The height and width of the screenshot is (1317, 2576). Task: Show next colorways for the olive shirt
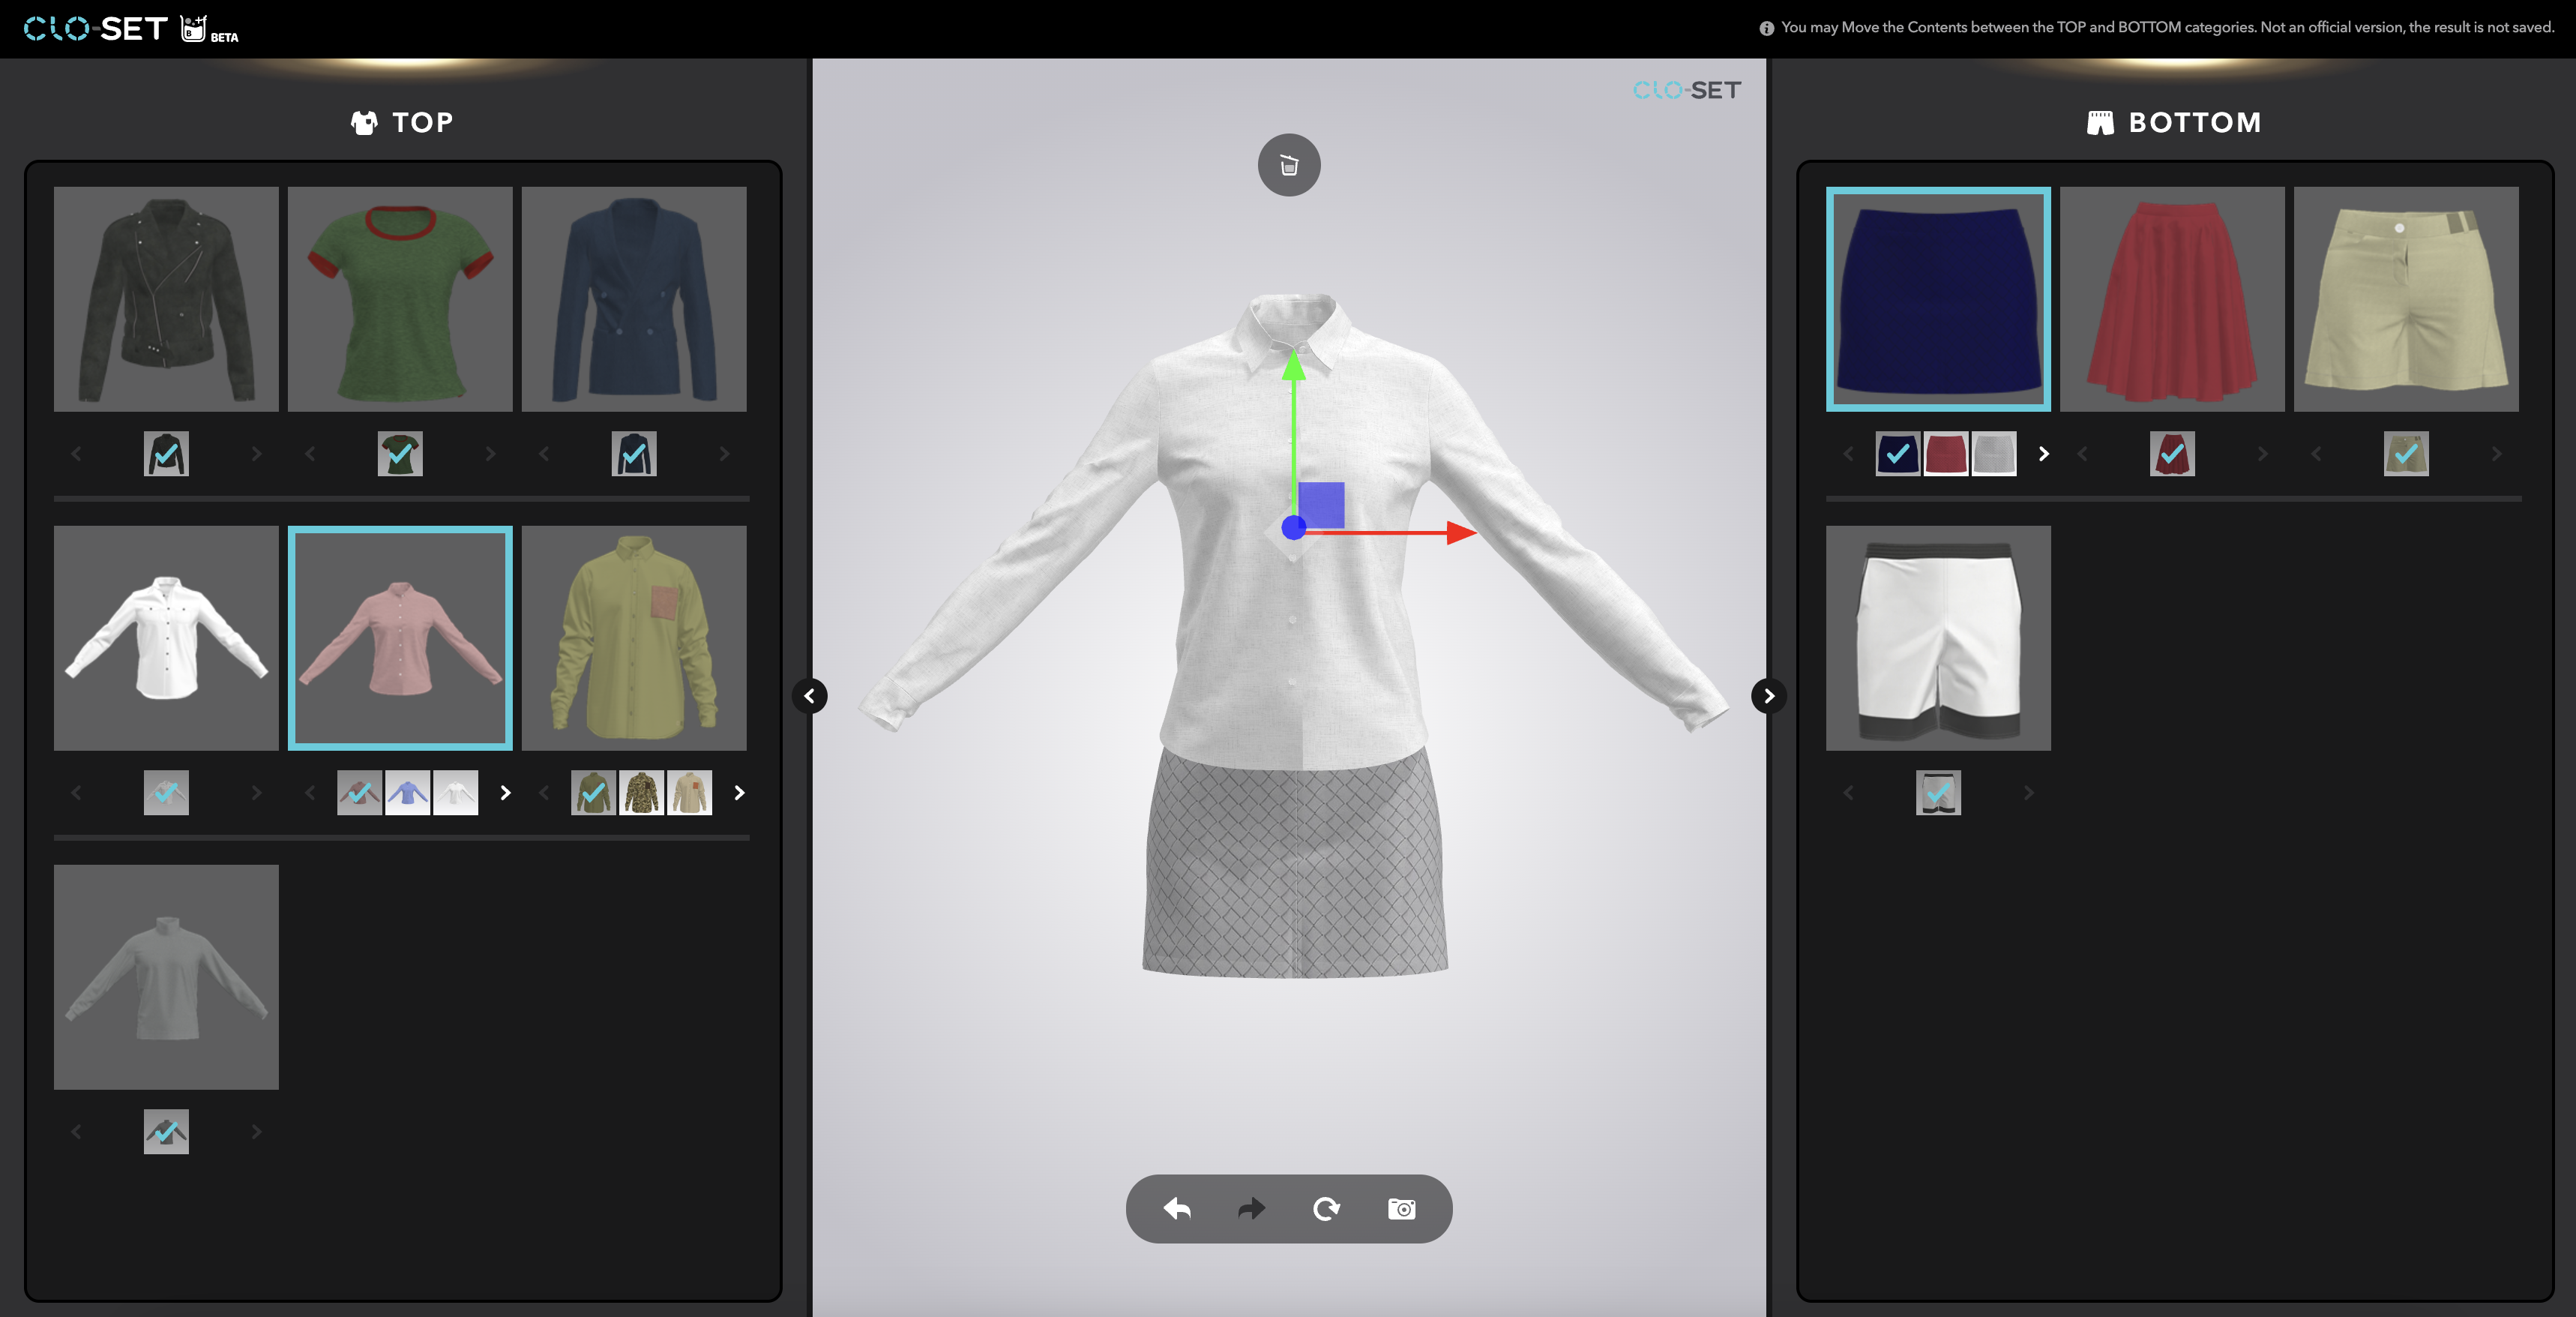pyautogui.click(x=739, y=793)
